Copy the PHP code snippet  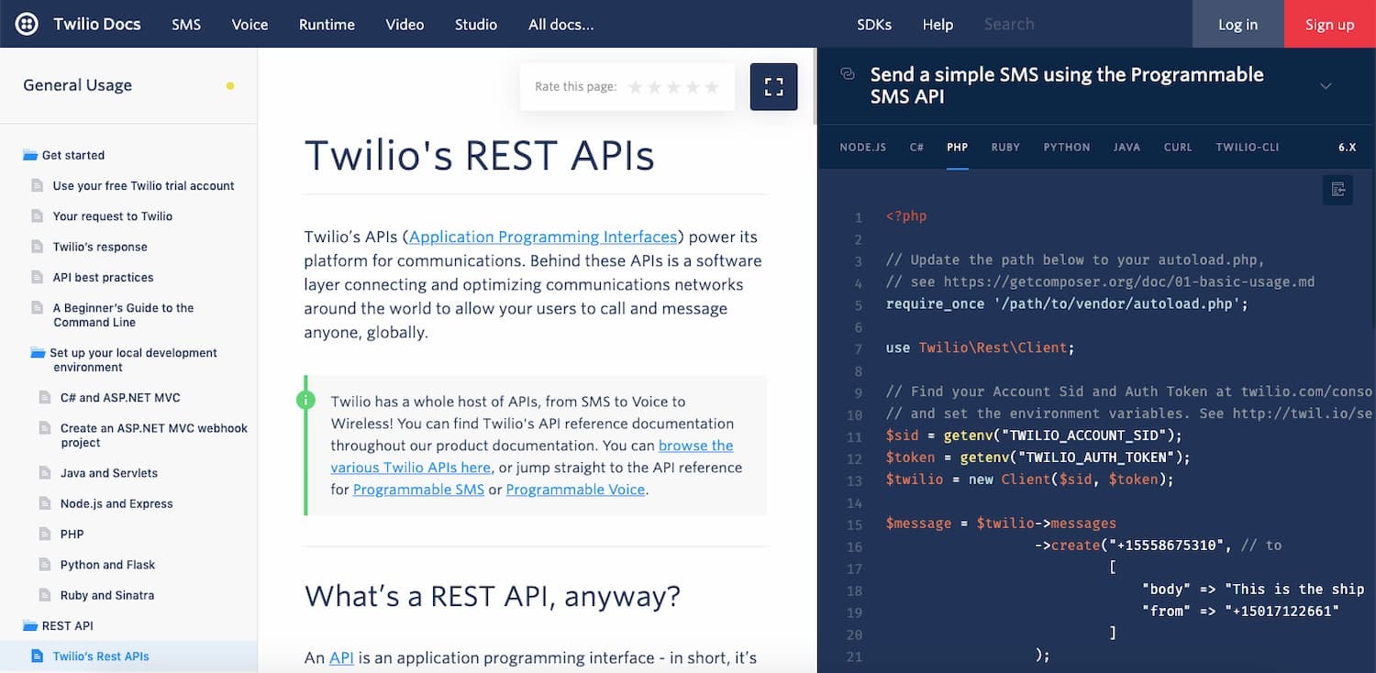tap(1337, 190)
